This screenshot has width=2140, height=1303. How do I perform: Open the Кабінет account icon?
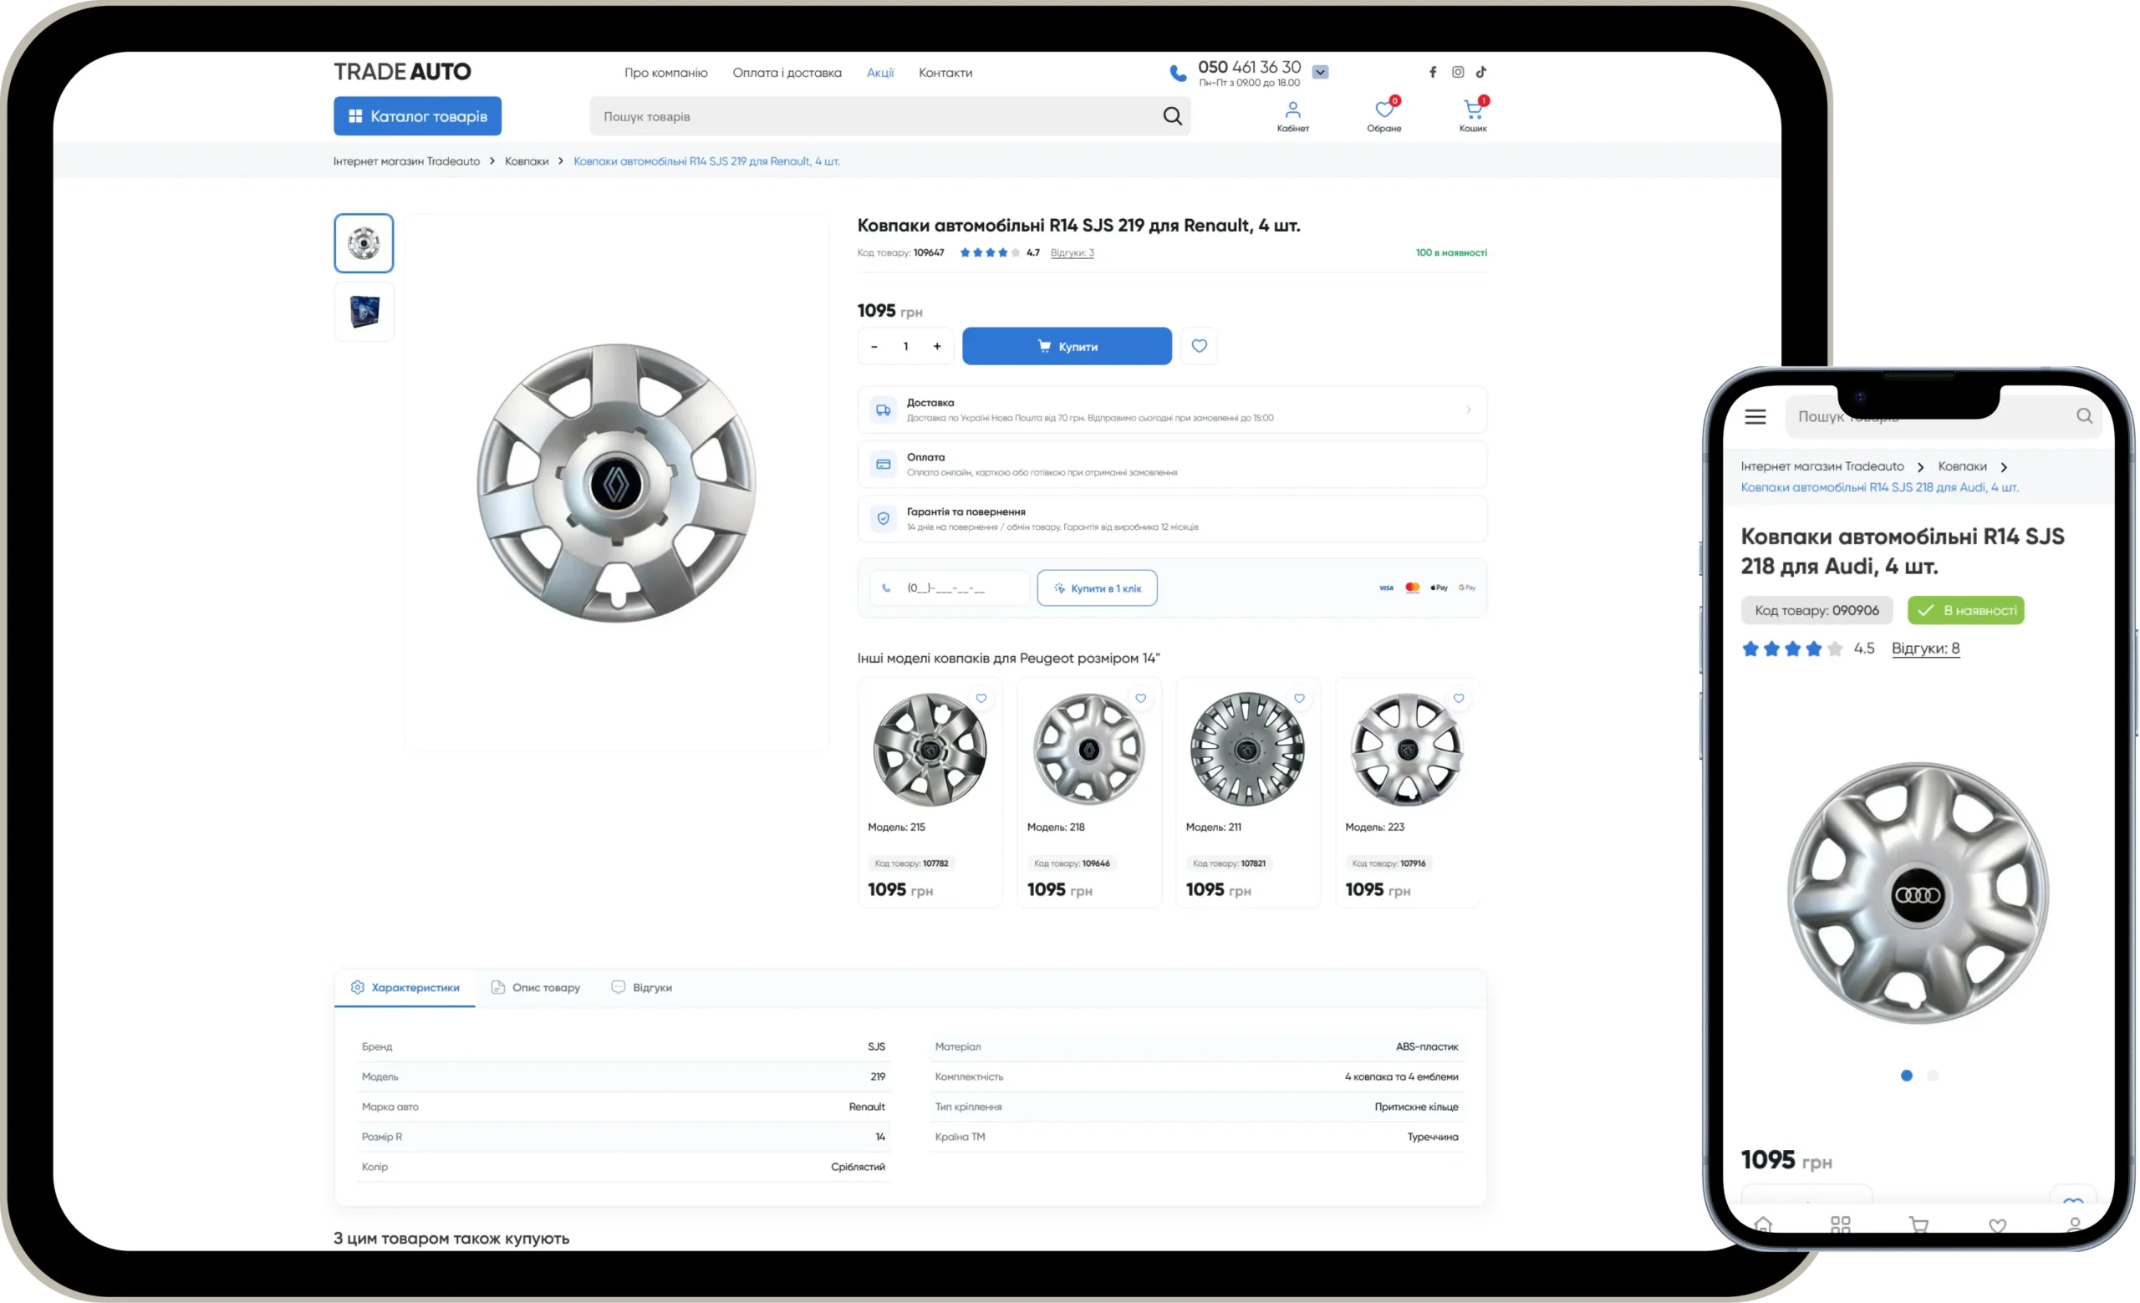[1292, 116]
